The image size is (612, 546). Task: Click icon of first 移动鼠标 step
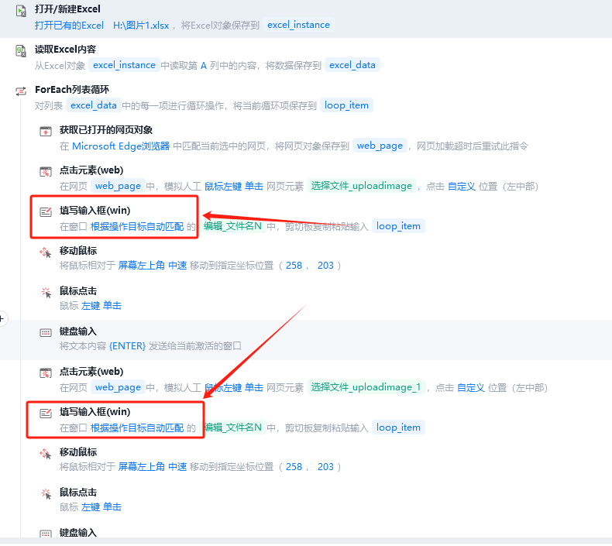[46, 252]
